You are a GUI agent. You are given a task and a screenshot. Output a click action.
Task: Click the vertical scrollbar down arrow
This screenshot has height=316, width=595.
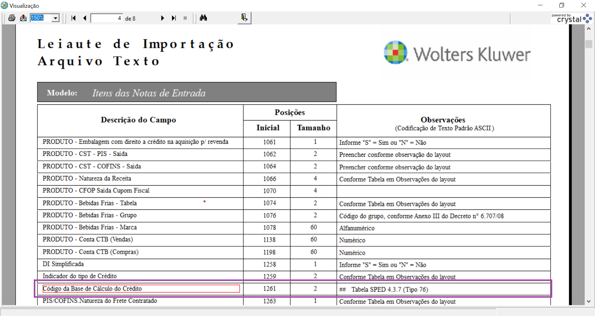coord(588,301)
